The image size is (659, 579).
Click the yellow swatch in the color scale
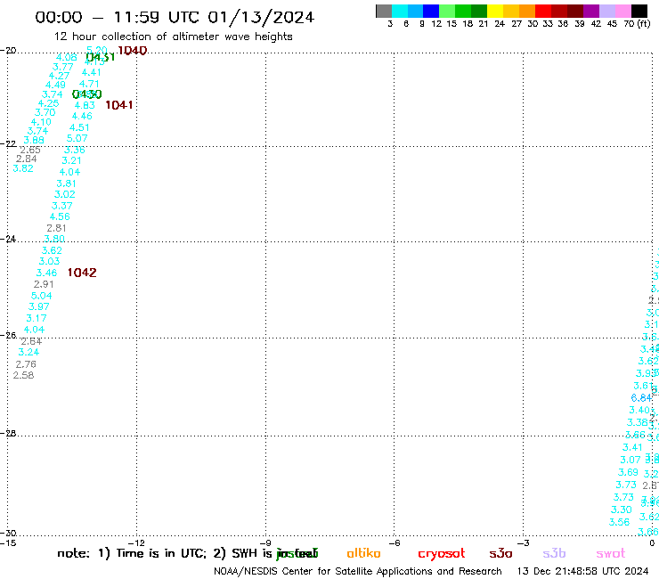coord(495,11)
